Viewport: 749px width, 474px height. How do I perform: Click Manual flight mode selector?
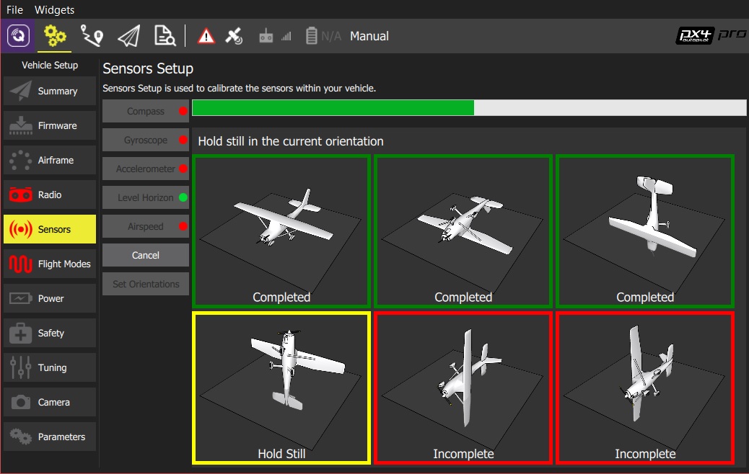(369, 36)
